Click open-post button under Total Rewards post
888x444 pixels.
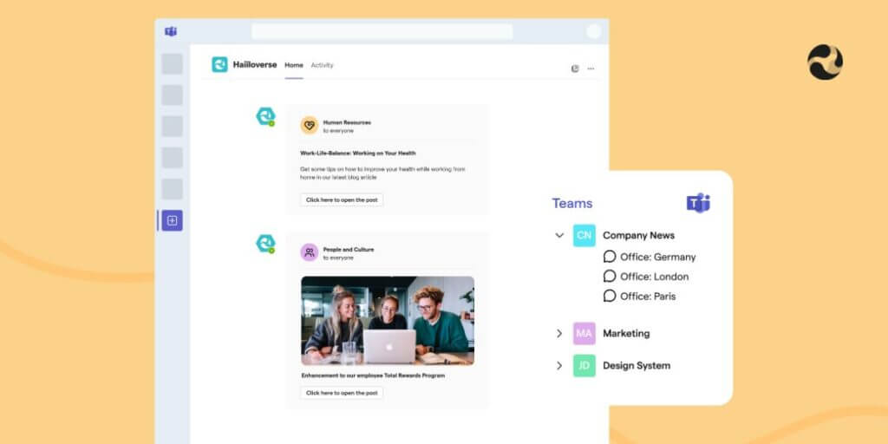[342, 393]
